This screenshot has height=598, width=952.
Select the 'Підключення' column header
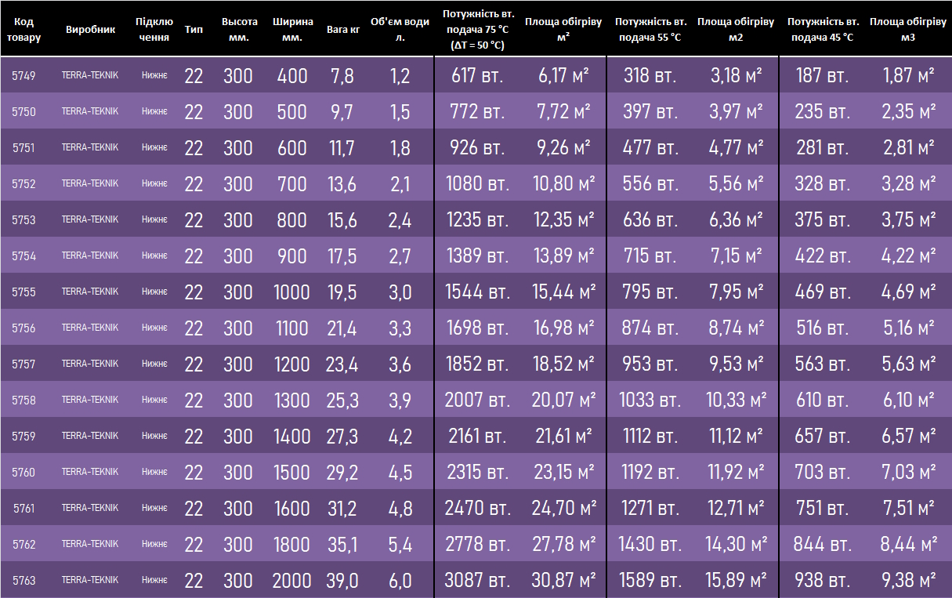(x=154, y=29)
